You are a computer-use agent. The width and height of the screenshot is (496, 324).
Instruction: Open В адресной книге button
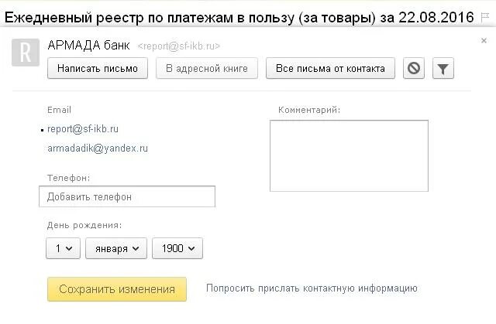(x=207, y=68)
